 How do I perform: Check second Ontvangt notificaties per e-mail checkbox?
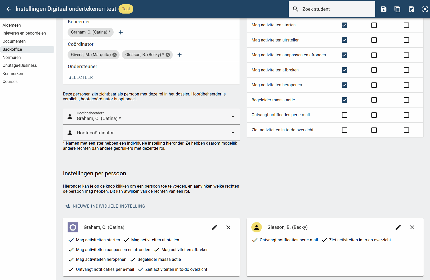point(374,115)
